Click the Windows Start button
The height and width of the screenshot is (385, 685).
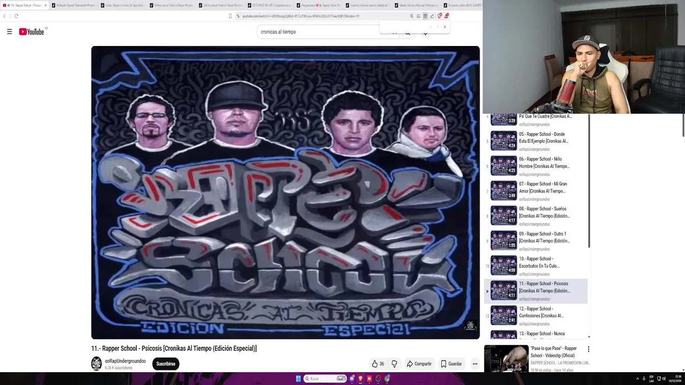point(298,379)
